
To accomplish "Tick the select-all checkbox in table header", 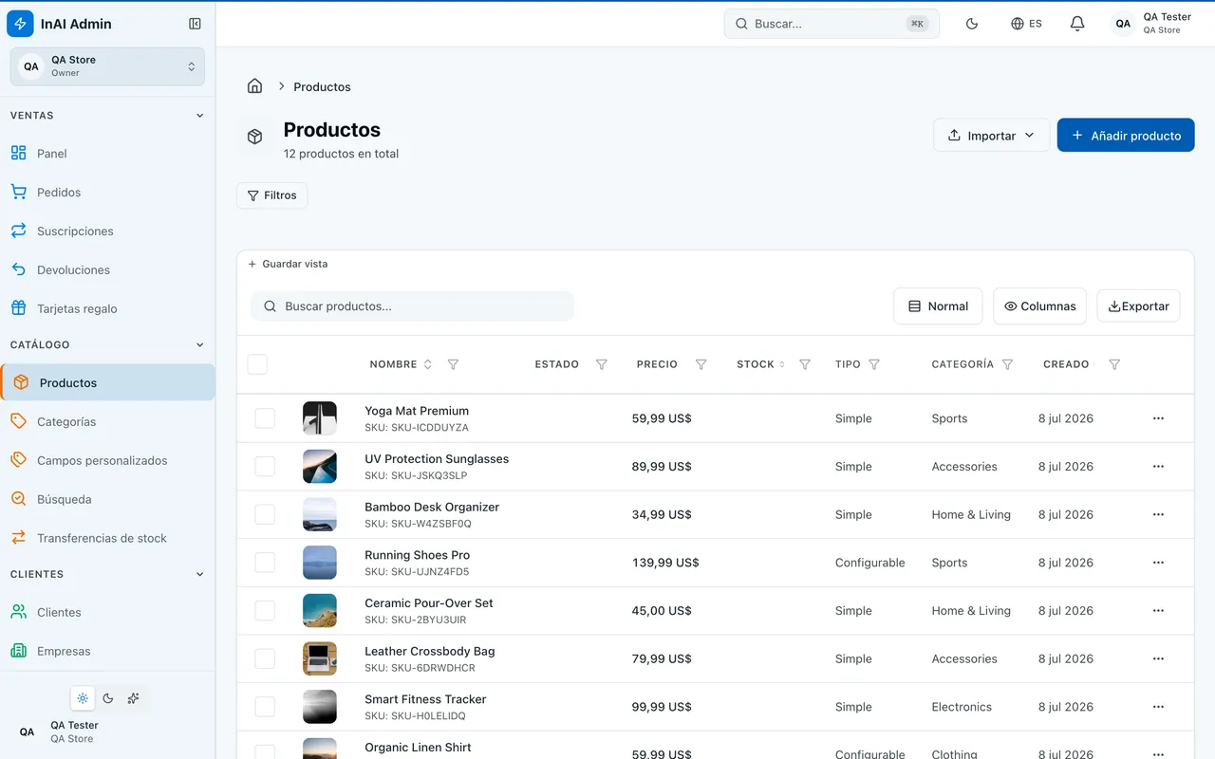I will (257, 364).
